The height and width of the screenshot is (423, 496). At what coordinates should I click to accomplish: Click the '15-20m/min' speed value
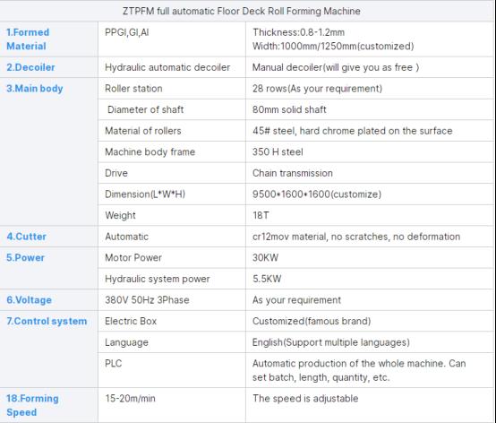[131, 398]
